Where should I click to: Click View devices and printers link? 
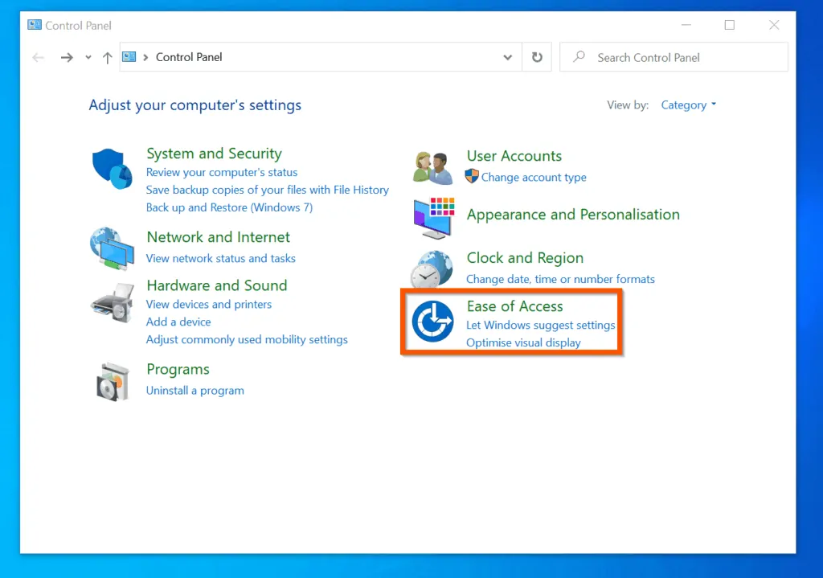pos(209,305)
